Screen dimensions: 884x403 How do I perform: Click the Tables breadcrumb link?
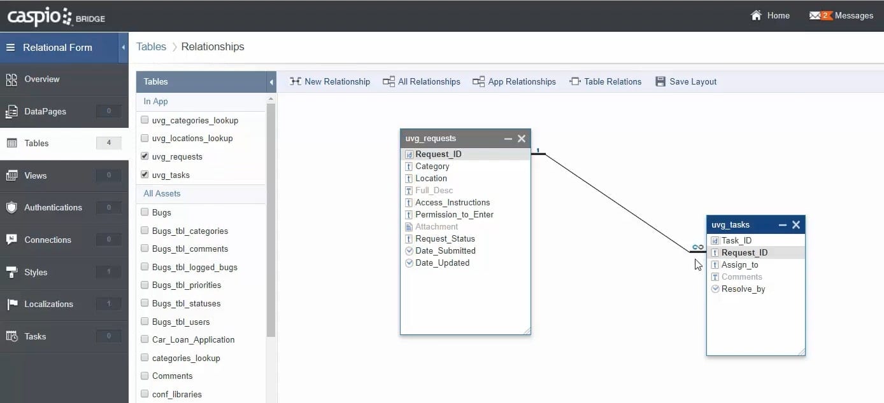click(x=151, y=47)
